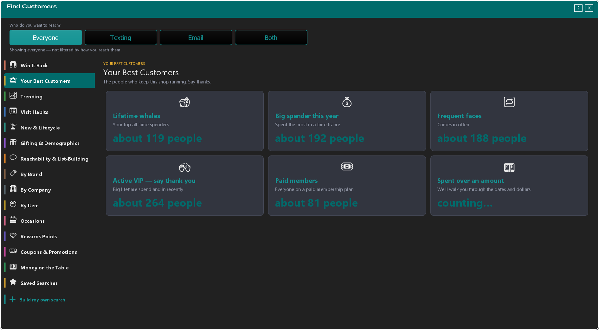The height and width of the screenshot is (330, 599).
Task: Click Build my own search link
Action: click(42, 300)
